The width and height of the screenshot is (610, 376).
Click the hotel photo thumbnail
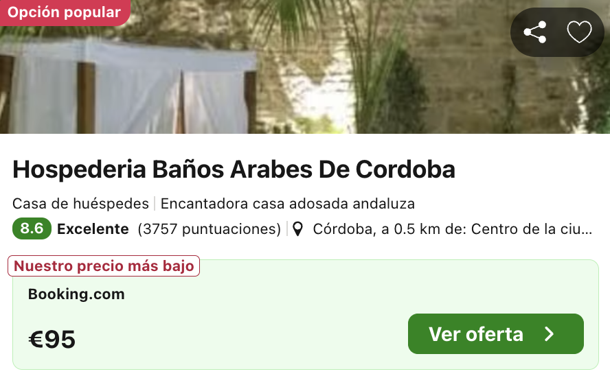(x=305, y=67)
